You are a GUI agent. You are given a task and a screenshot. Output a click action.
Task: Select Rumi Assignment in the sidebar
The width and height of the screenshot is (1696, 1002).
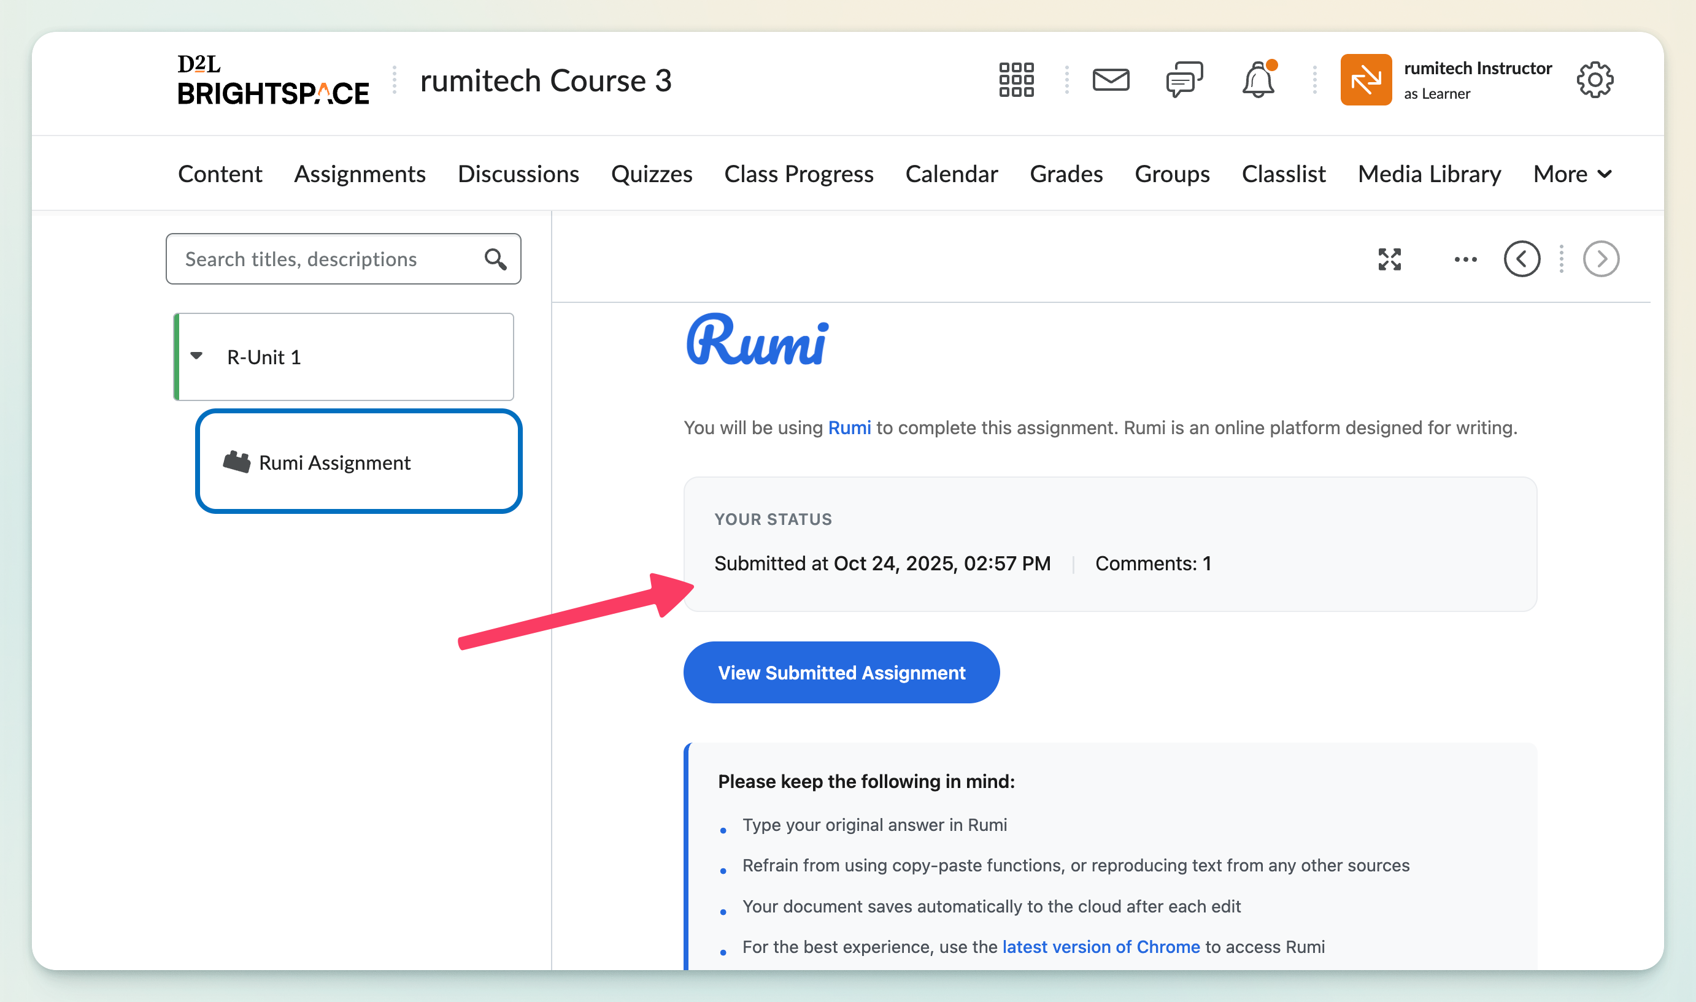click(334, 462)
